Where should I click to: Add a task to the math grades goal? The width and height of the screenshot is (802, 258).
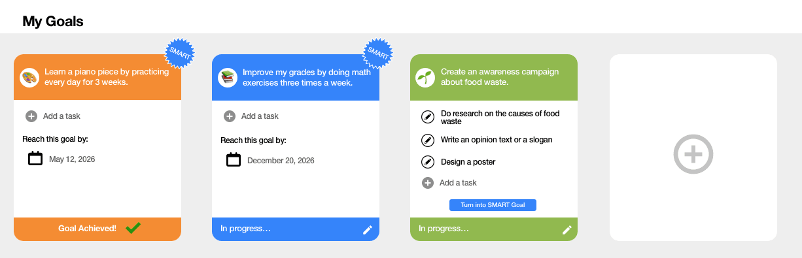[251, 116]
